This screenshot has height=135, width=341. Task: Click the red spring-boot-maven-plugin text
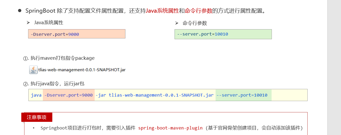click(x=170, y=128)
